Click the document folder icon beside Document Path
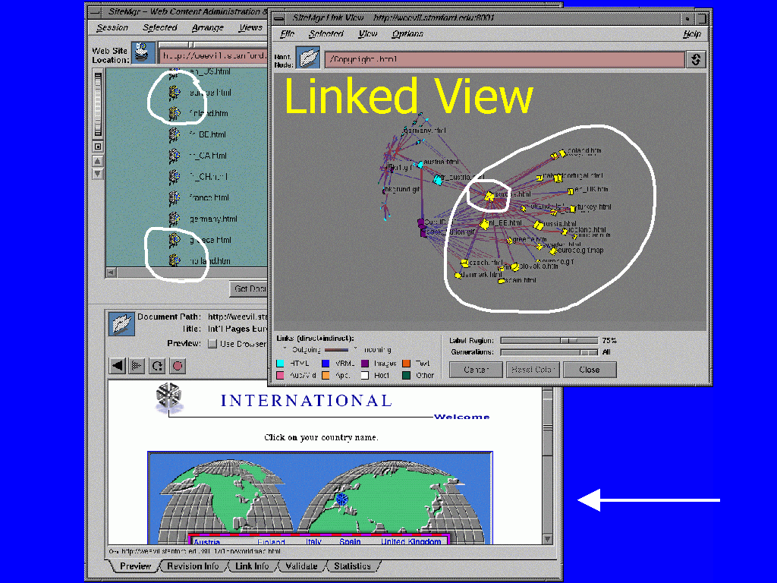This screenshot has width=777, height=583. (x=121, y=325)
